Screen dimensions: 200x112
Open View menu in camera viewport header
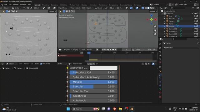click(x=72, y=8)
